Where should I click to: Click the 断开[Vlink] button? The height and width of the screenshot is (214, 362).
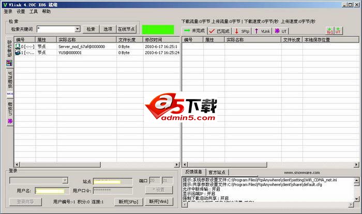tap(159, 202)
